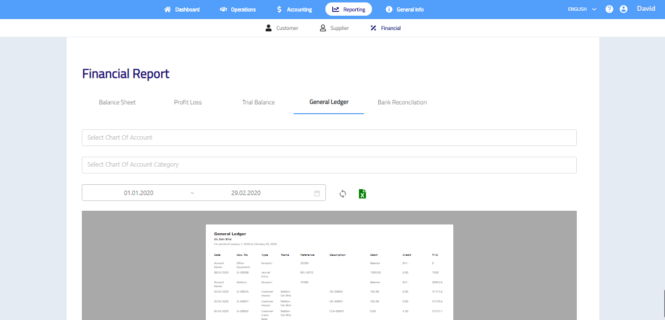The image size is (665, 320).
Task: Click the help question mark icon
Action: (x=609, y=9)
